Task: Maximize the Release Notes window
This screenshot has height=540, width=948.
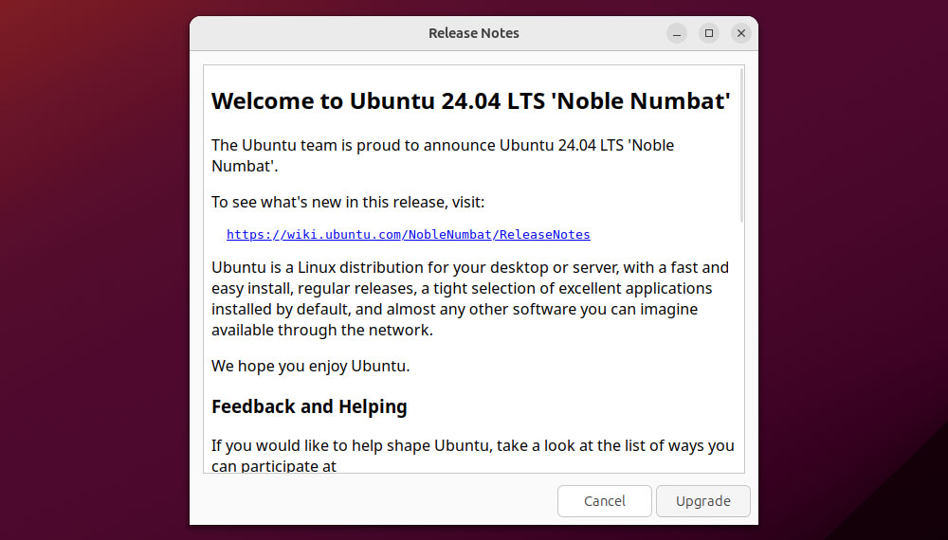Action: [x=708, y=33]
